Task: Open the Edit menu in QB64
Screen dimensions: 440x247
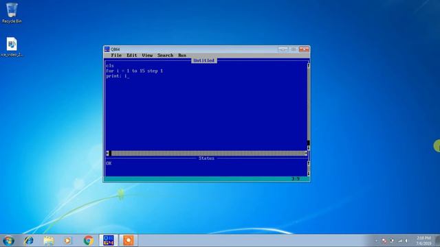Action: (131, 56)
